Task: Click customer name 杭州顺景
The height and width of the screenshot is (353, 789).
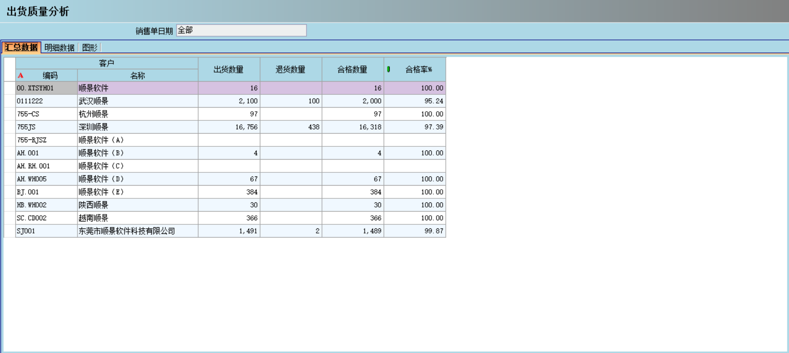Action: click(94, 114)
